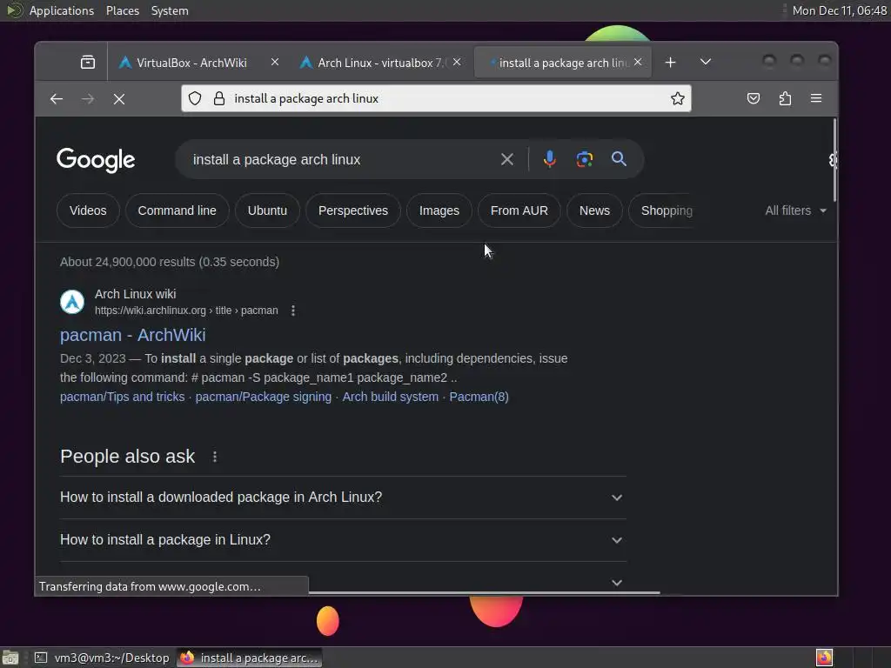891x668 pixels.
Task: Click the About 24,900,000 results text
Action: click(x=170, y=262)
